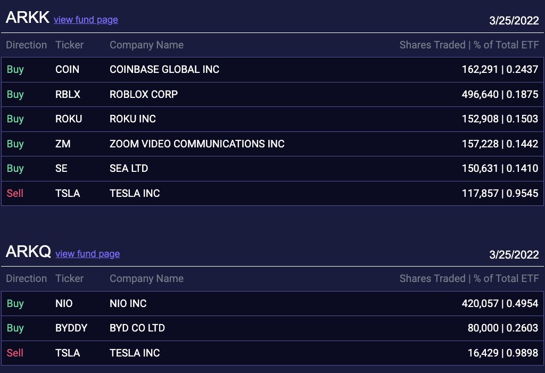The width and height of the screenshot is (545, 373).
Task: Select TSLA ticker in ARKQ table
Action: pos(68,353)
